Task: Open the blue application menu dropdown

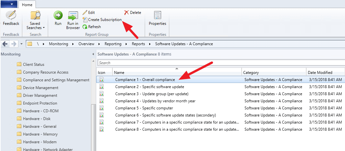Action: tap(8, 4)
